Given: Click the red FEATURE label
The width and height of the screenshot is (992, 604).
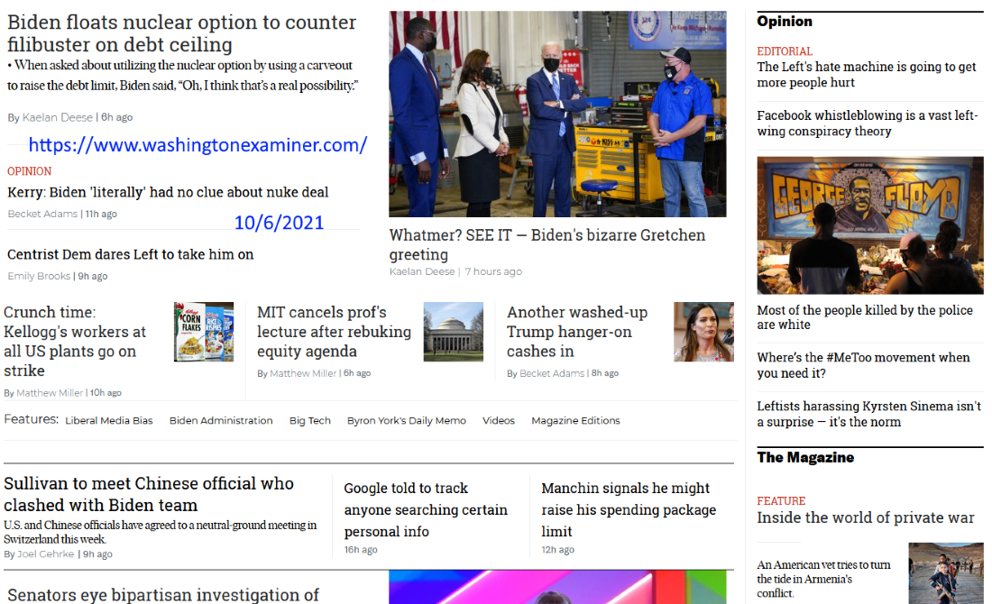Looking at the screenshot, I should coord(781,501).
